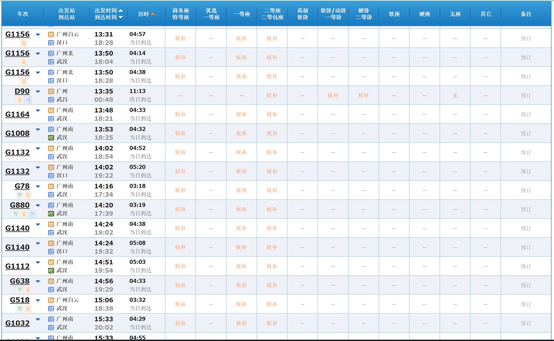Click the 铺 sleeper tag under D90
Viewport: 554px width, 341px height.
(28, 100)
